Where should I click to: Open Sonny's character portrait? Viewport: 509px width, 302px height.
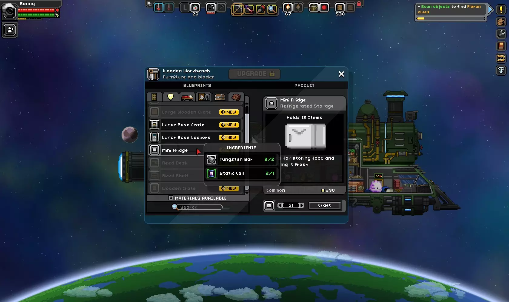pyautogui.click(x=9, y=11)
